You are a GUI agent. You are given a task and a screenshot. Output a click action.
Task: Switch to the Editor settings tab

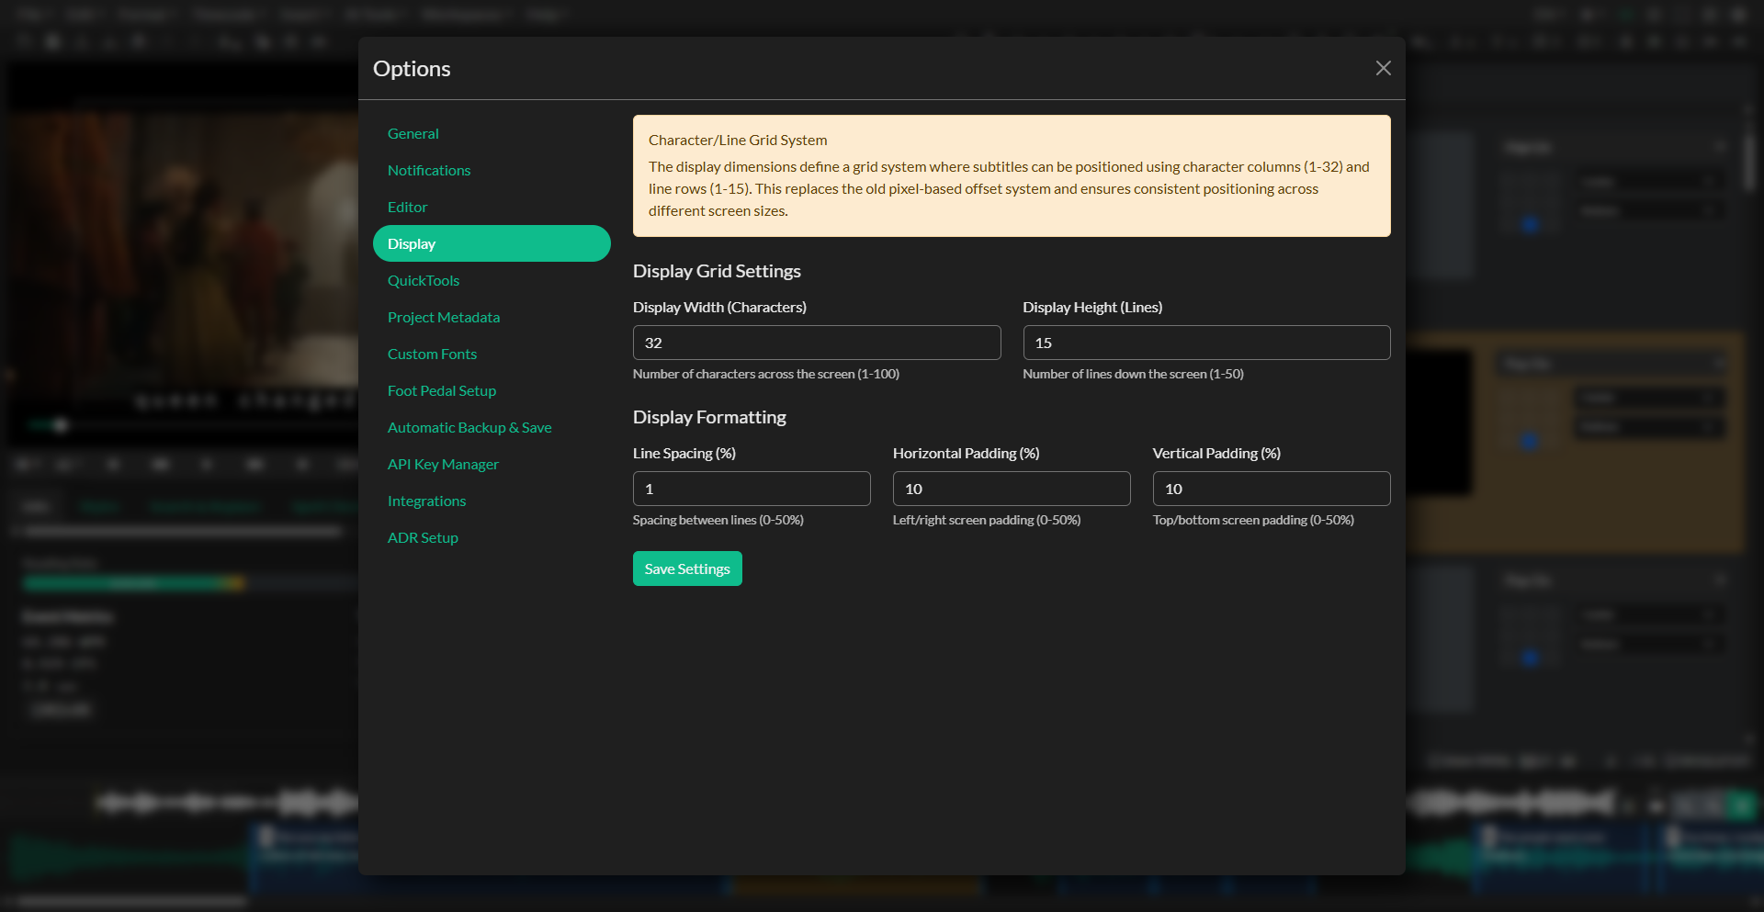pos(407,207)
